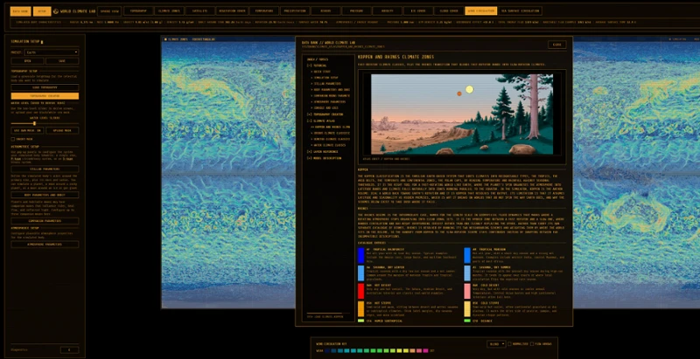The height and width of the screenshot is (359, 700).
Task: Click the Af Tropical Rainforest color swatch
Action: pyautogui.click(x=360, y=255)
